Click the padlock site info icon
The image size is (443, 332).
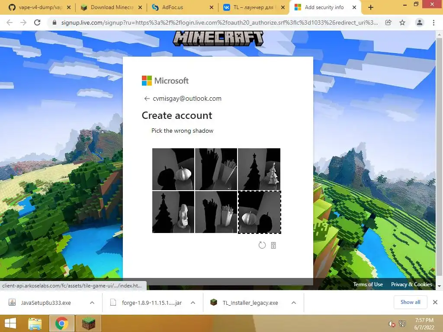coord(55,22)
